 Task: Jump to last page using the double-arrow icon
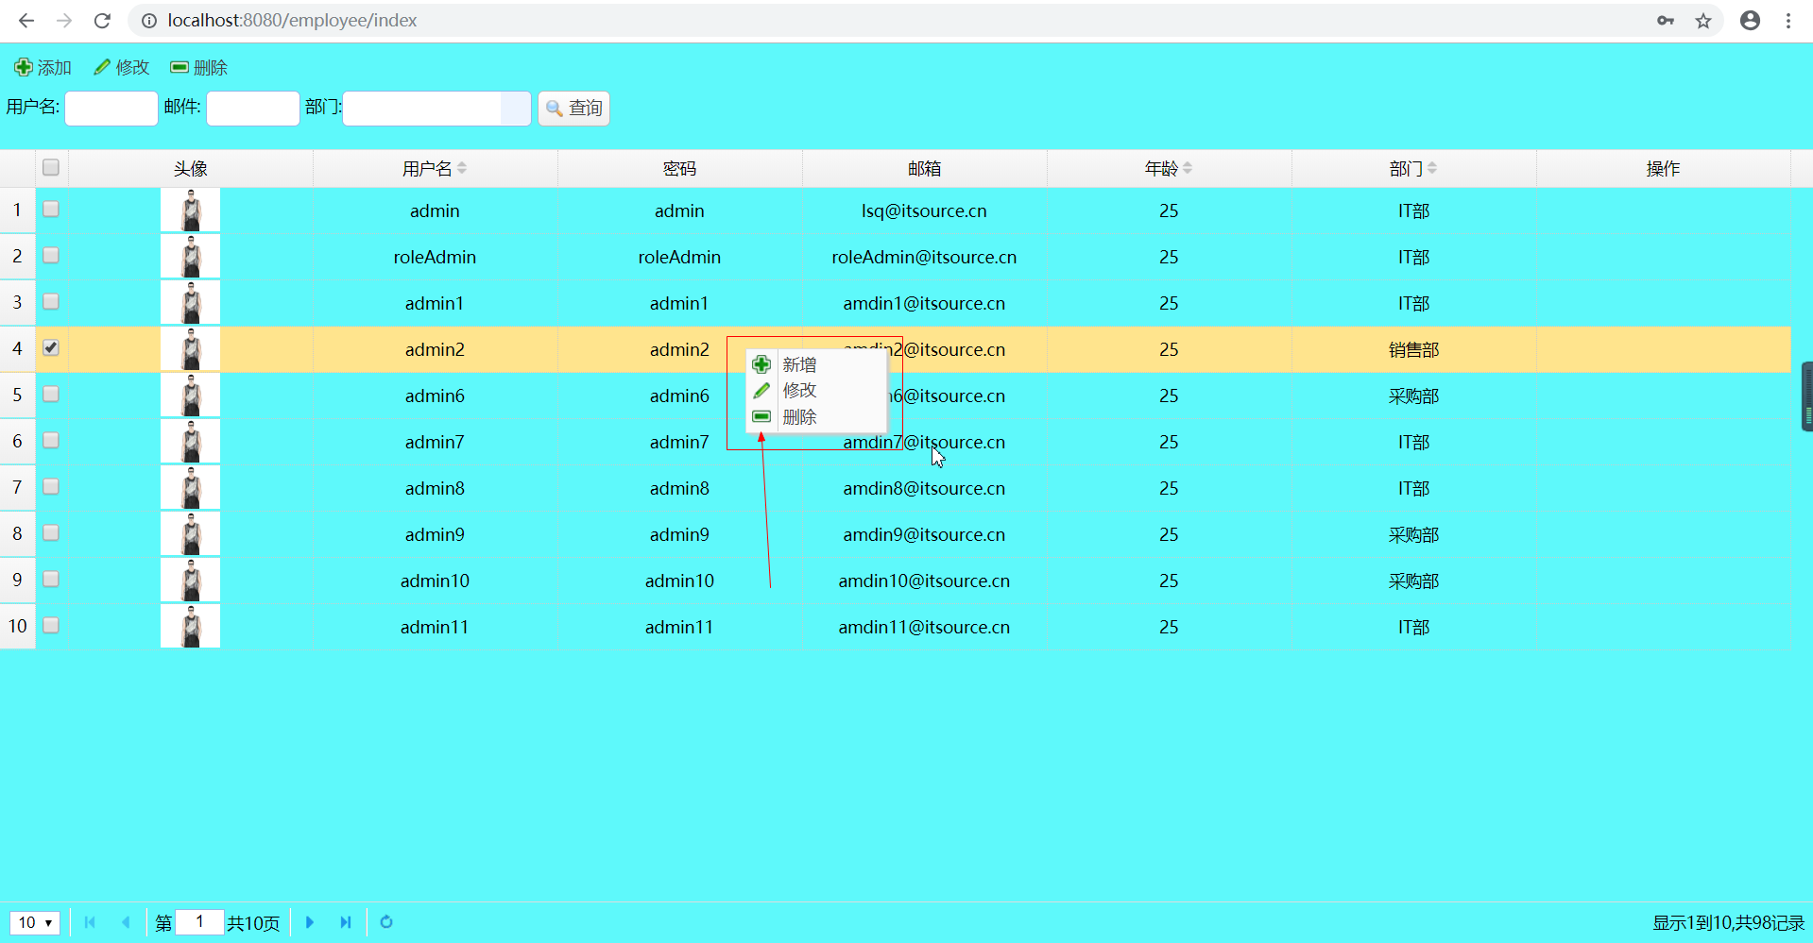pos(346,923)
